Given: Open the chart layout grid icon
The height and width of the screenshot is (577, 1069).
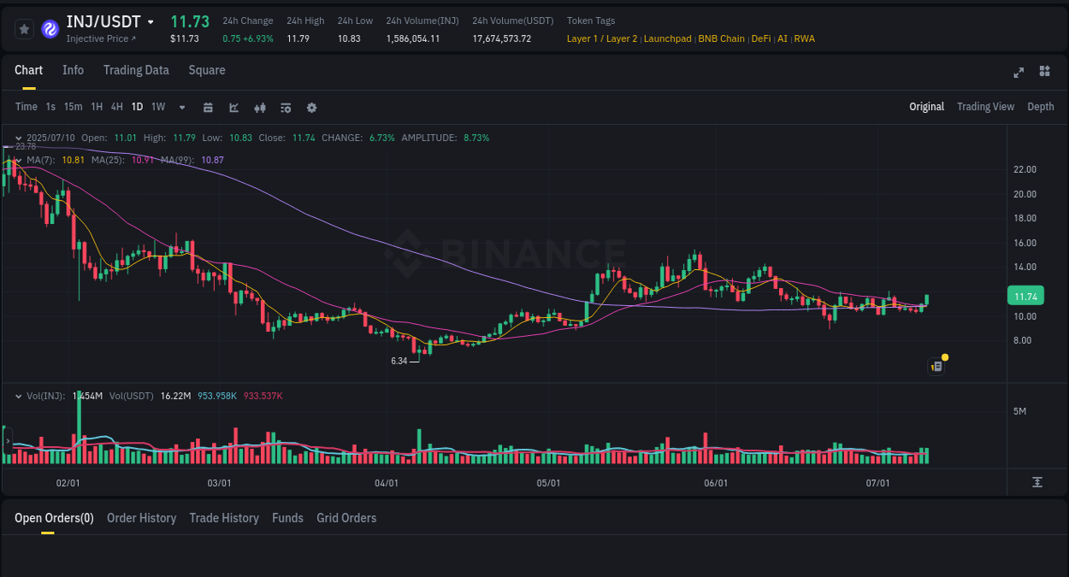Looking at the screenshot, I should [x=1044, y=73].
